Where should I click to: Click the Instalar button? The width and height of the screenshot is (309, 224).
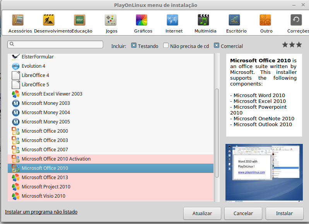(285, 213)
